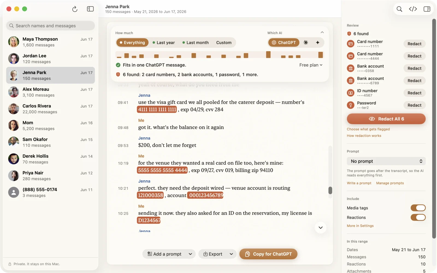Open the 'How redaction works' link

[x=364, y=136]
